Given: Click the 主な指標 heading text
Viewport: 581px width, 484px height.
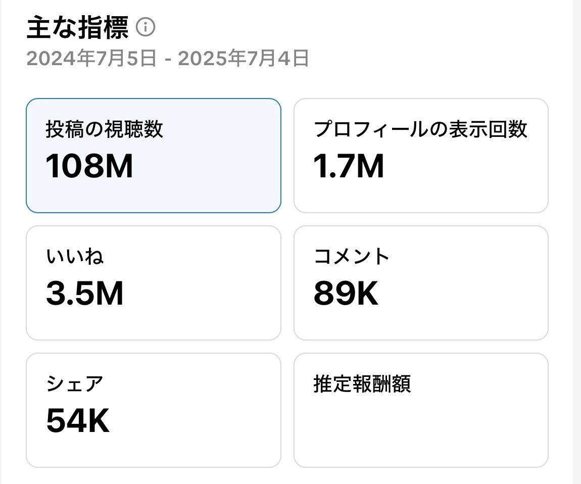Looking at the screenshot, I should 77,28.
